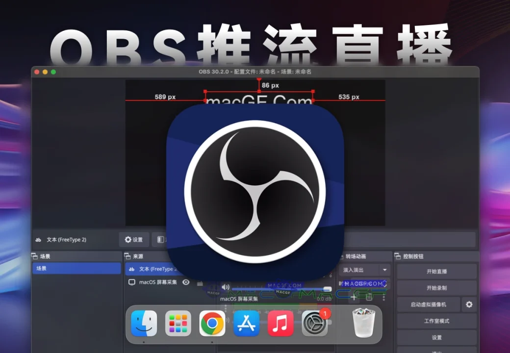510x353 pixels.
Task: Click the trash icon in the transitions panel
Action: coord(369,297)
